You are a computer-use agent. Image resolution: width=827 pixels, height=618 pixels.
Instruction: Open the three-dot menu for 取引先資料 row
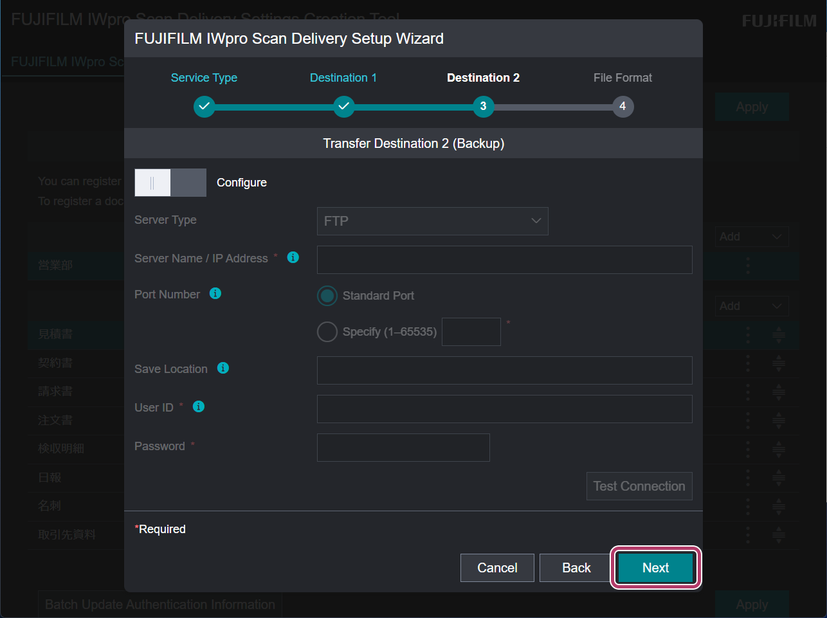click(x=748, y=535)
